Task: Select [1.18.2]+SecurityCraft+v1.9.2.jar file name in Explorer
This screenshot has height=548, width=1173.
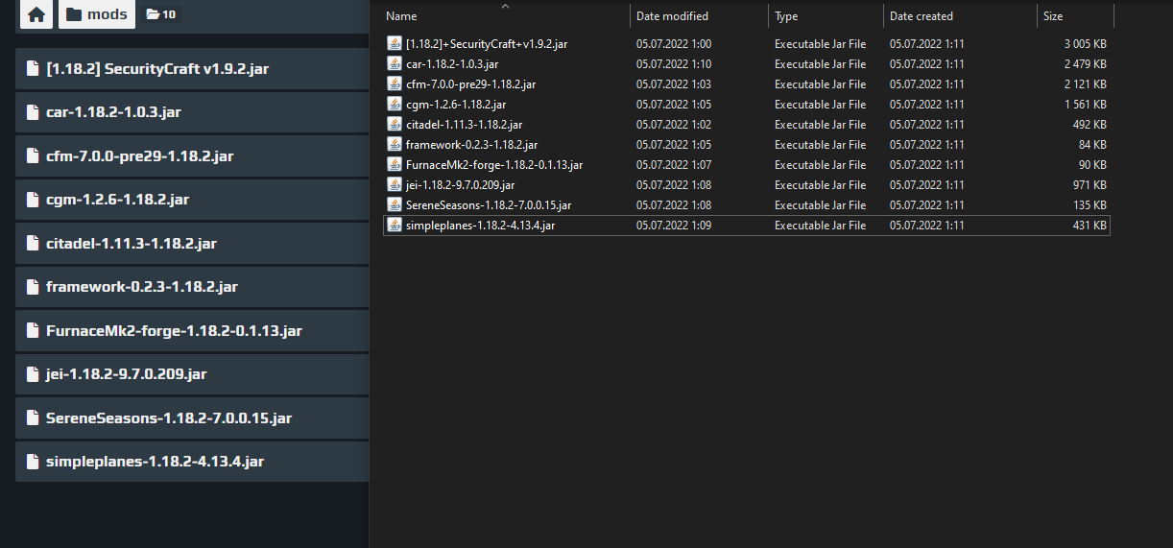Action: pos(487,44)
